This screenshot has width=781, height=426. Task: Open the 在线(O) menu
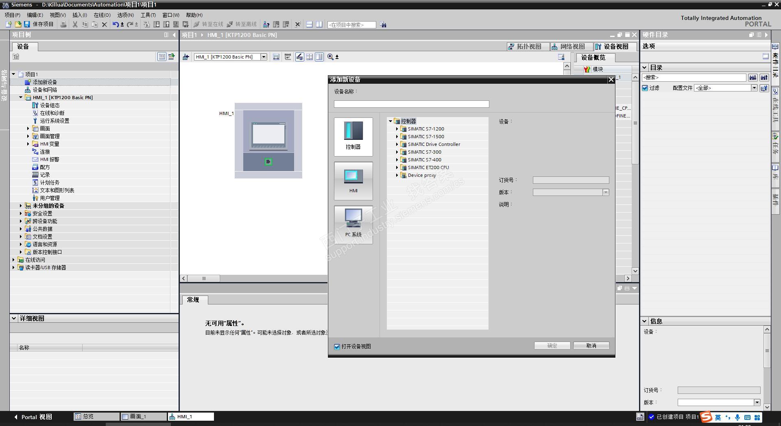click(102, 15)
